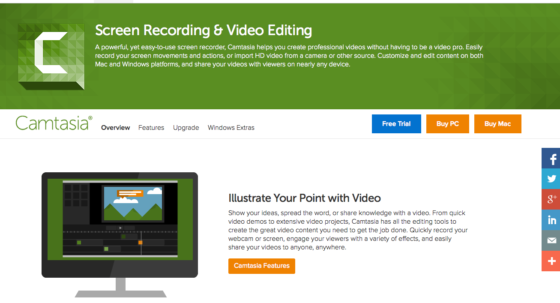Click the green Camtasia C logo
The width and height of the screenshot is (560, 303).
point(51,57)
